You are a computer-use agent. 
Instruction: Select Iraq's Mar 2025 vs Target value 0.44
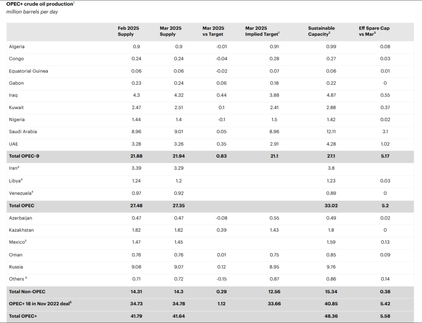tap(222, 95)
